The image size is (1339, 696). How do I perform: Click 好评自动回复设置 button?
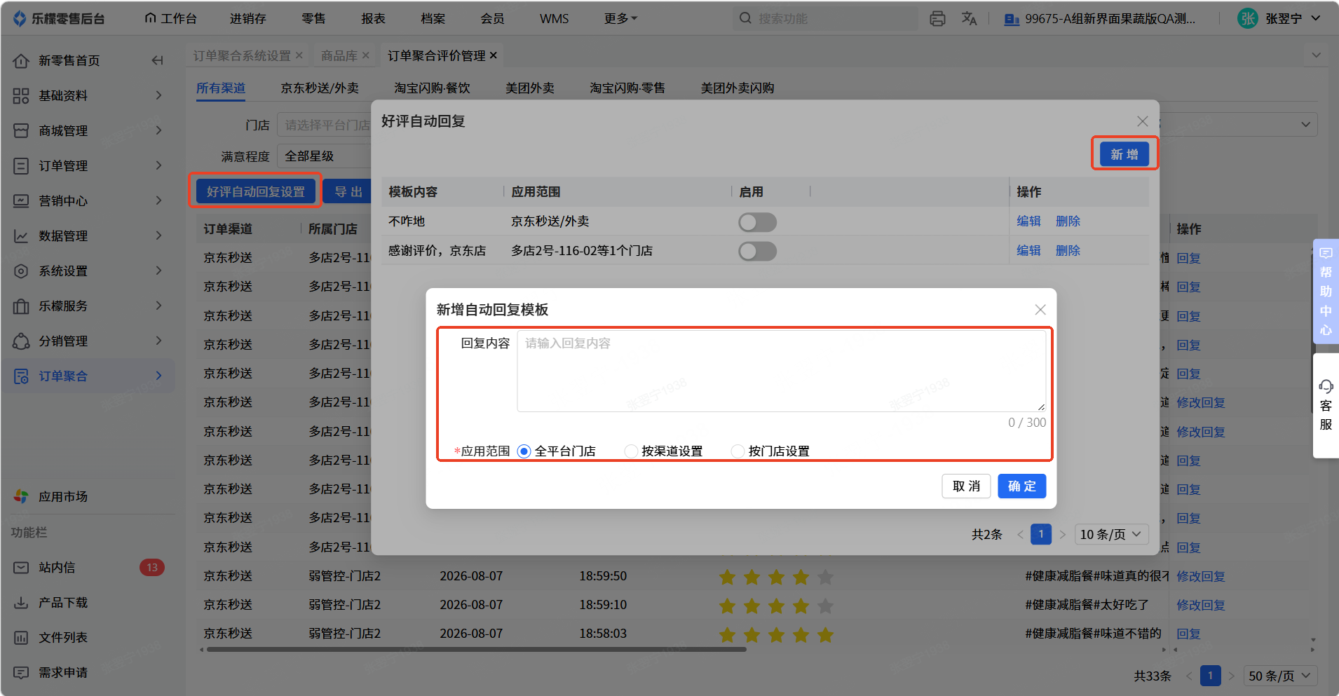pos(256,191)
